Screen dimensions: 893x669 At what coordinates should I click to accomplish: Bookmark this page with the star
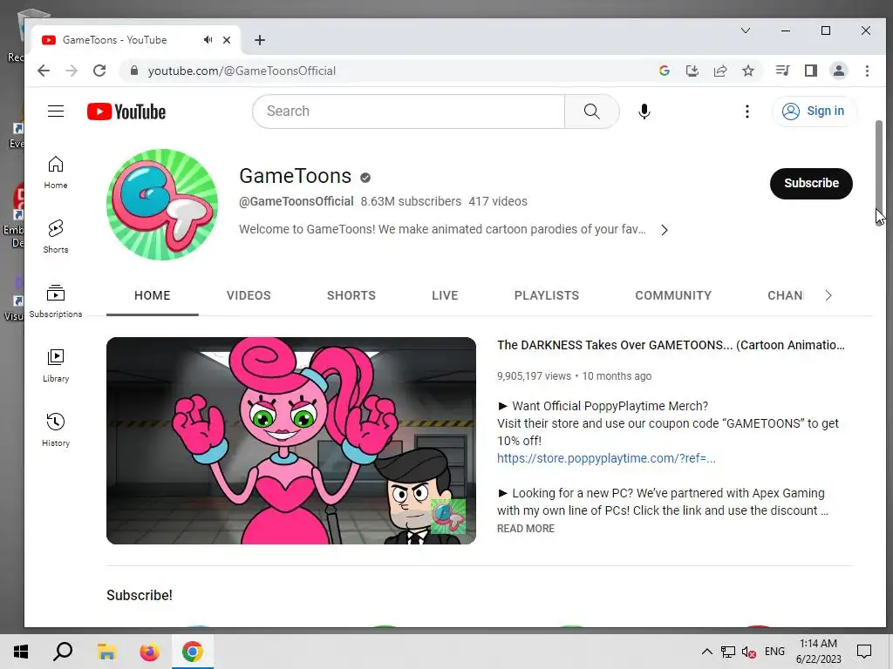[x=748, y=71]
